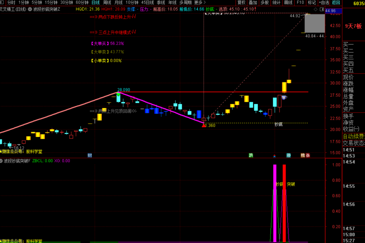Toggle indicator button next to 波段抄底突破Z

[30, 9]
